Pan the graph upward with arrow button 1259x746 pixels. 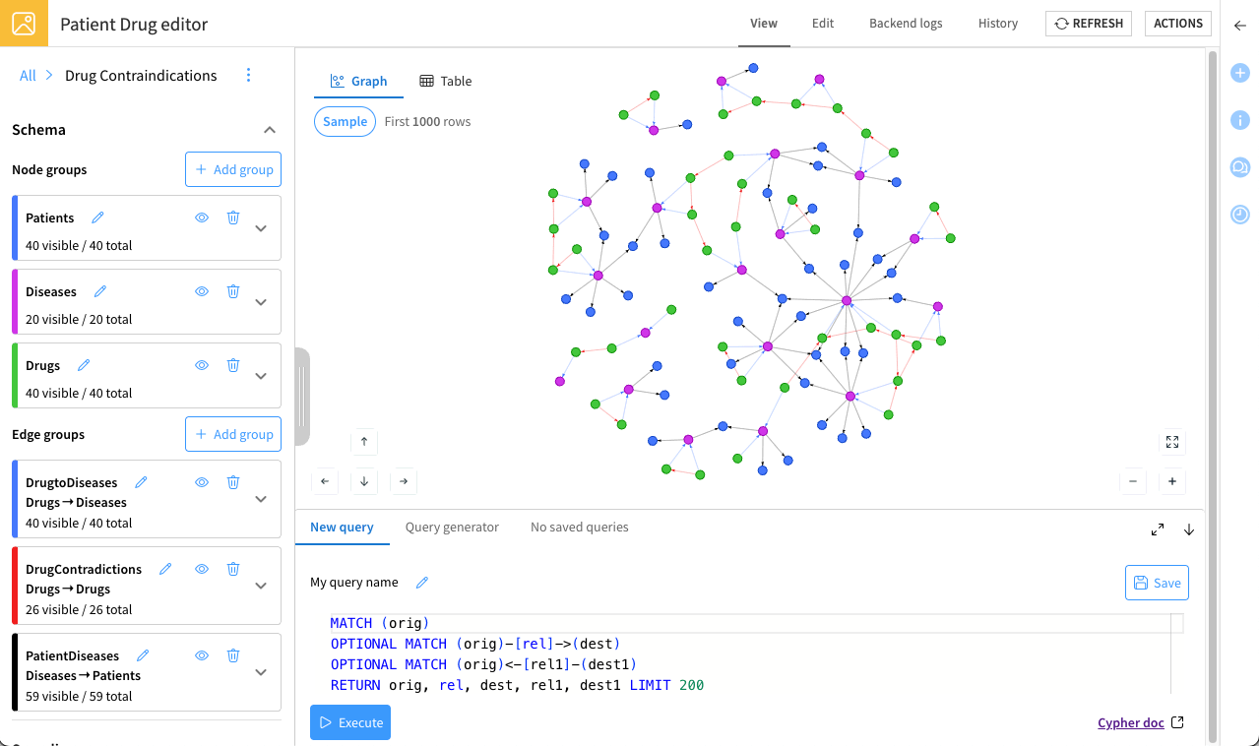point(364,442)
